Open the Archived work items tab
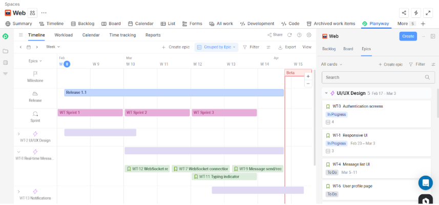Viewport: 439px width, 205px height. pyautogui.click(x=331, y=24)
